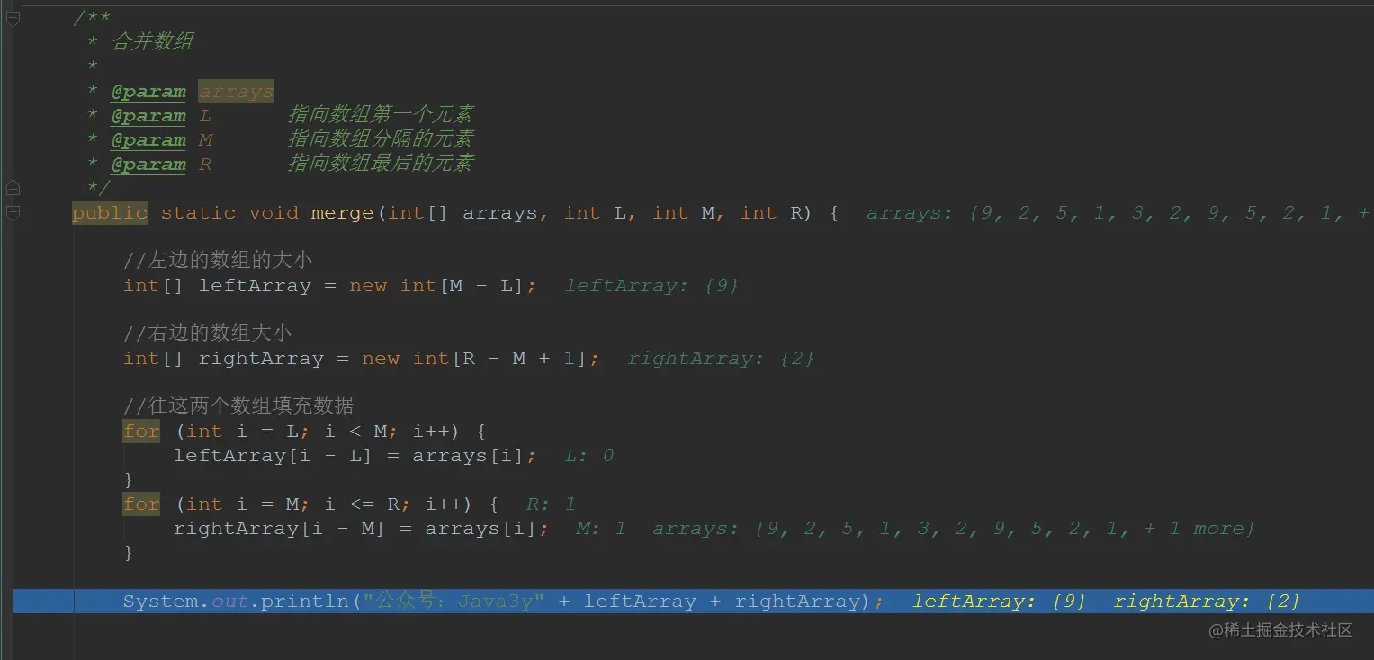Collapse the merge method using its gutter fold marker
This screenshot has height=660, width=1374.
pos(13,212)
